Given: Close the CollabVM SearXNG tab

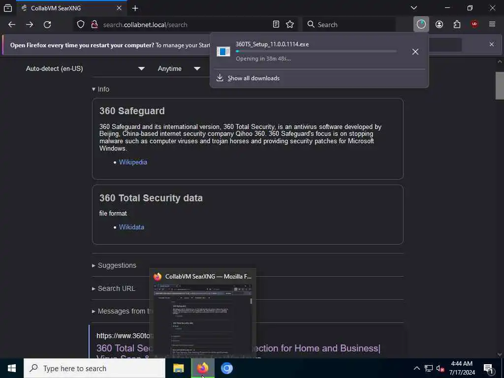Looking at the screenshot, I should (119, 8).
